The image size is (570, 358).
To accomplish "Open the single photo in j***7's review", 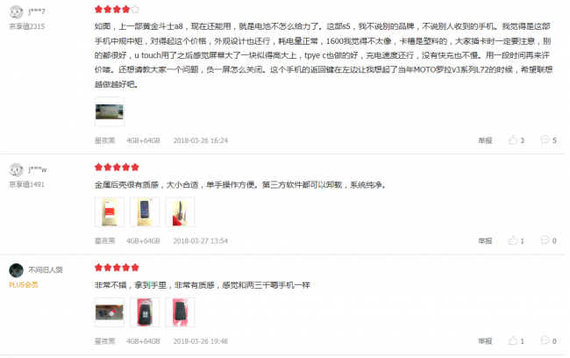I will click(x=110, y=111).
